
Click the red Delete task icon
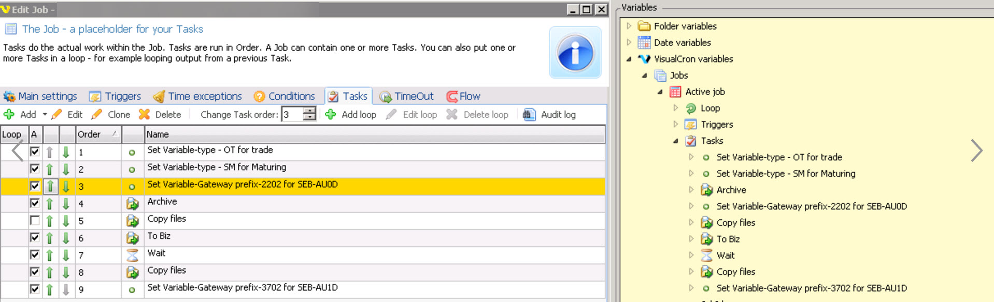[x=145, y=114]
